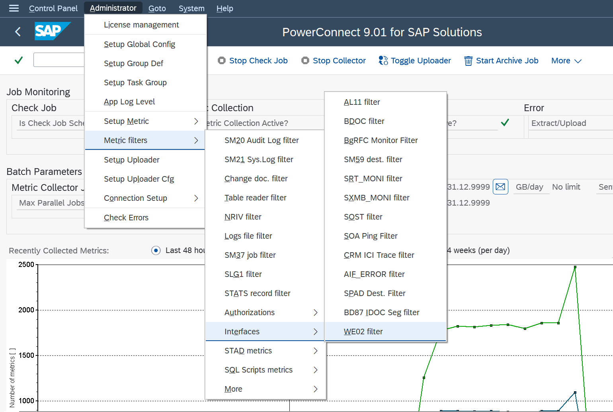Open the hamburger menu icon
The height and width of the screenshot is (412, 613).
click(14, 8)
